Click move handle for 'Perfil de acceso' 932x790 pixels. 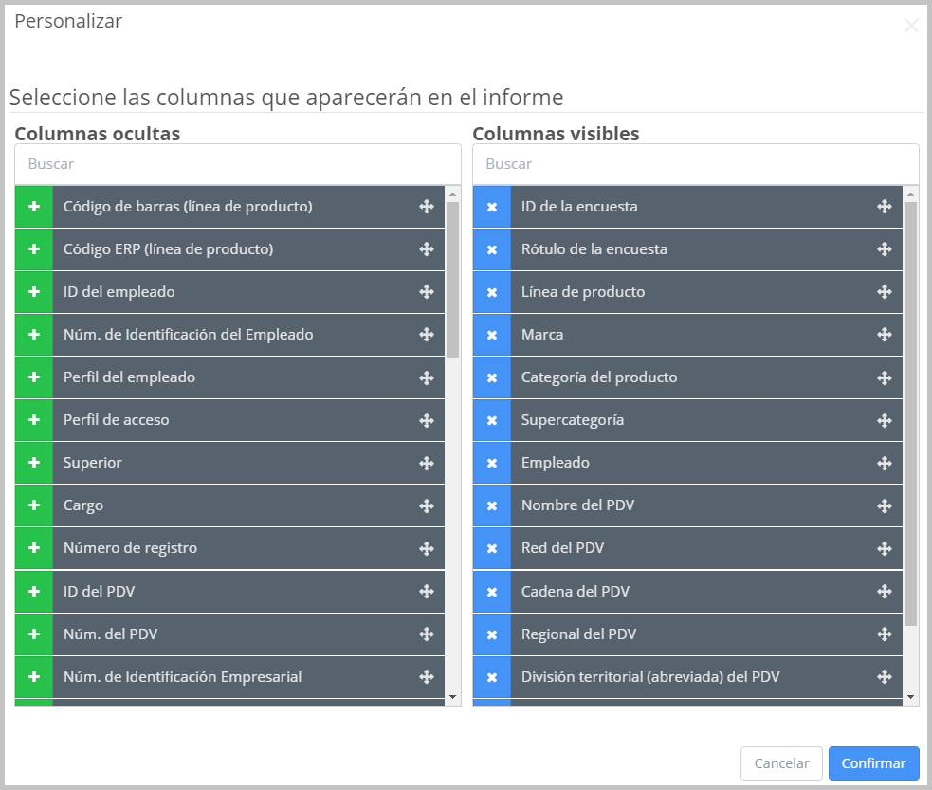[427, 420]
